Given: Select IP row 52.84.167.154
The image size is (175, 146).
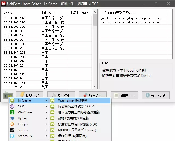Looking at the screenshot, I should coord(47,83).
